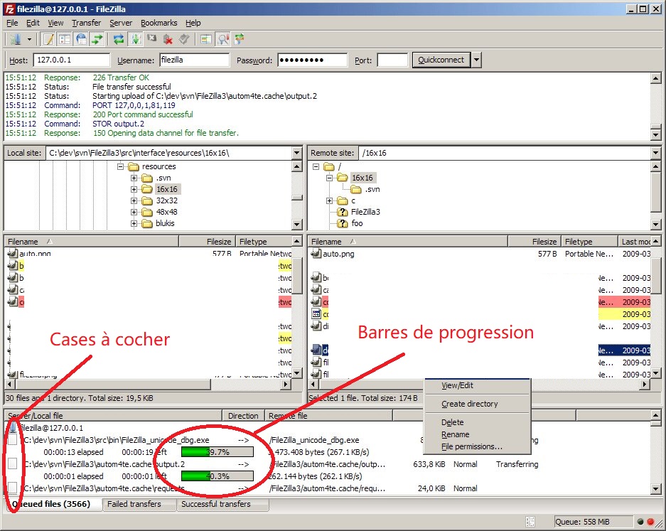Open the Server menu
This screenshot has height=531, width=666.
point(121,23)
